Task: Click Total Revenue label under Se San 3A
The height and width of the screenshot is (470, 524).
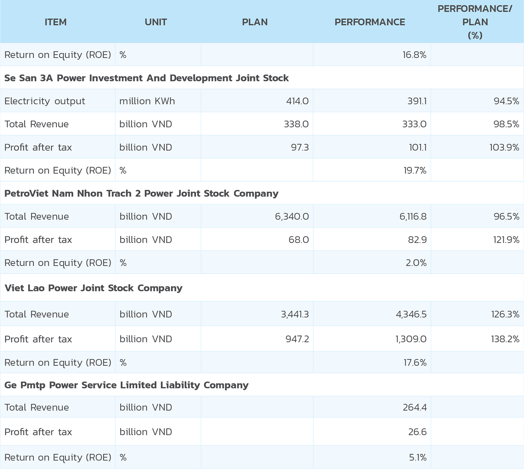Action: (36, 124)
